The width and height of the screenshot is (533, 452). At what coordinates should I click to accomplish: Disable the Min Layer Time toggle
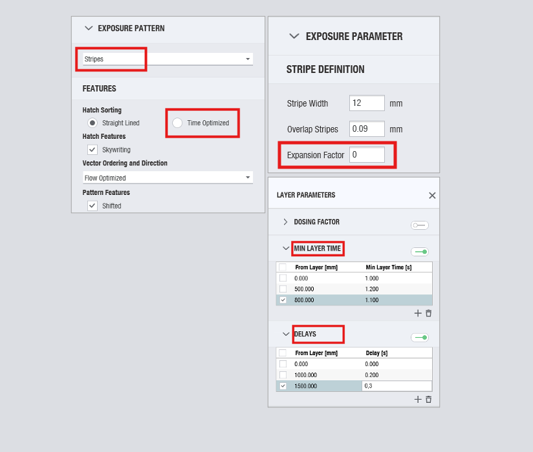coord(420,252)
